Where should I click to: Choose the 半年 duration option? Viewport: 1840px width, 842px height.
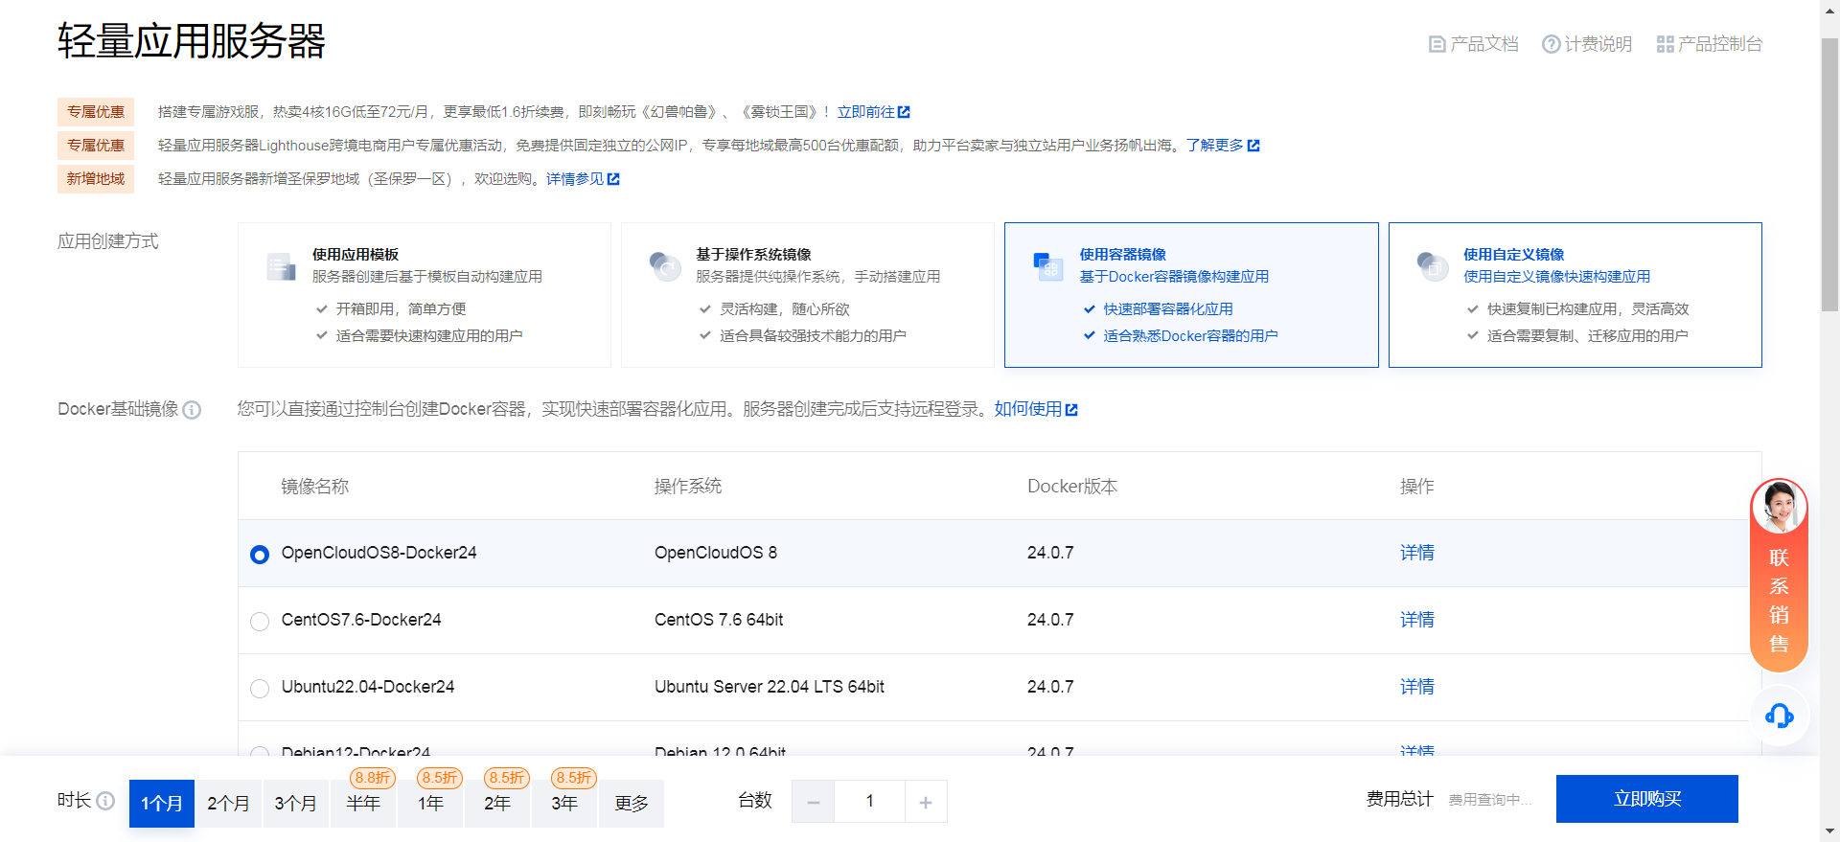tap(363, 804)
